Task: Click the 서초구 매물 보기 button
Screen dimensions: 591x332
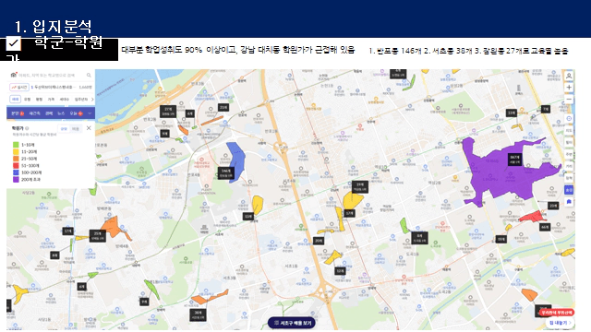Action: pyautogui.click(x=292, y=323)
